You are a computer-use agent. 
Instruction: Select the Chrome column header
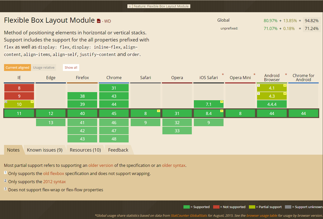tap(114, 78)
